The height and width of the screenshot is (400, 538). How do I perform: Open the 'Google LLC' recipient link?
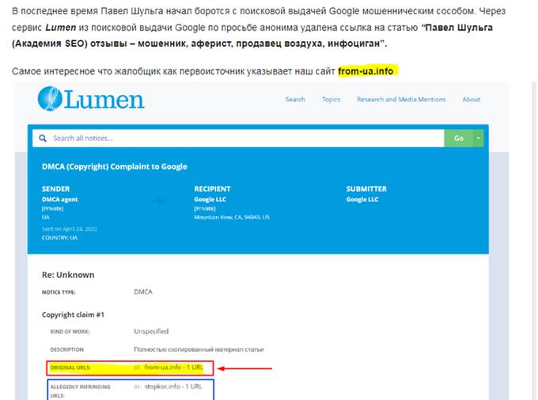210,200
